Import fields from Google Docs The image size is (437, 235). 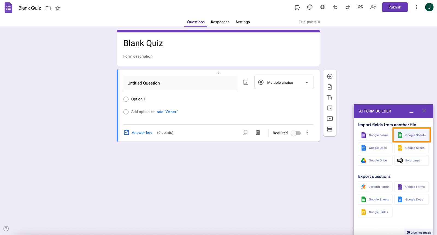pos(375,148)
